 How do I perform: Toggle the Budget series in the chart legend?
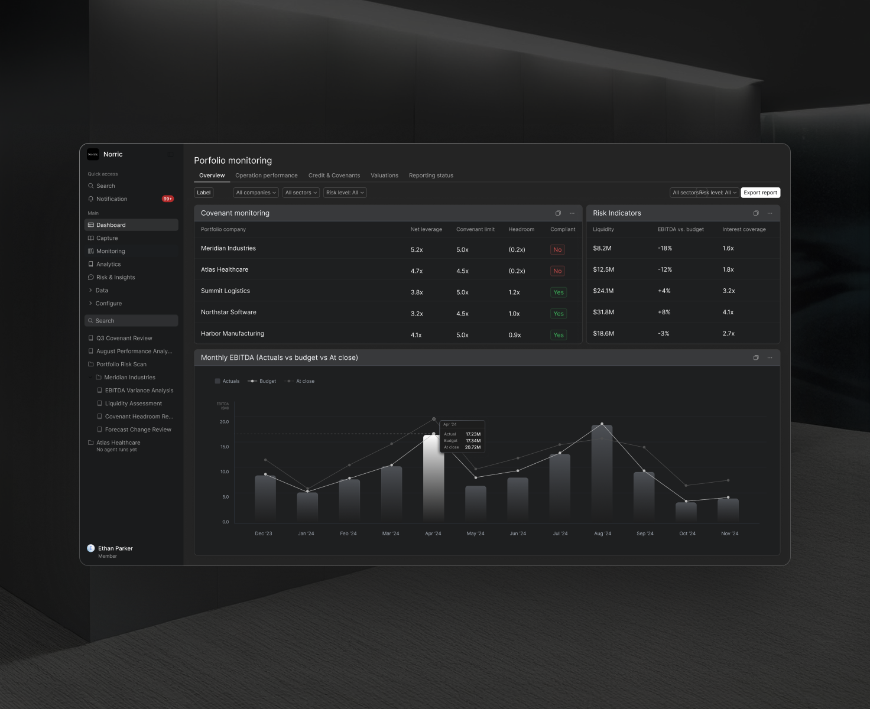point(262,381)
